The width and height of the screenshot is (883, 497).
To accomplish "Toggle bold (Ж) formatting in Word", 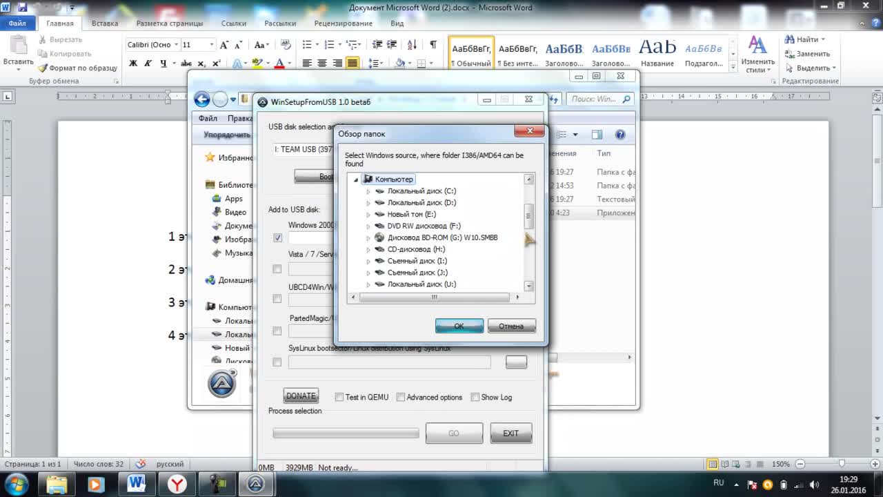I will point(133,63).
